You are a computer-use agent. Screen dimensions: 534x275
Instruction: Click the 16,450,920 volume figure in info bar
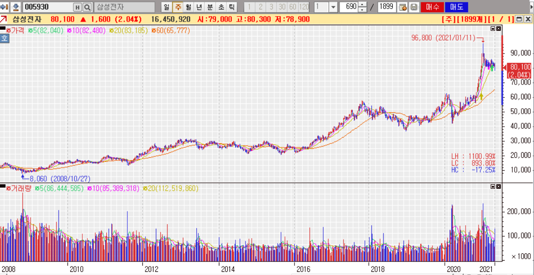(171, 19)
